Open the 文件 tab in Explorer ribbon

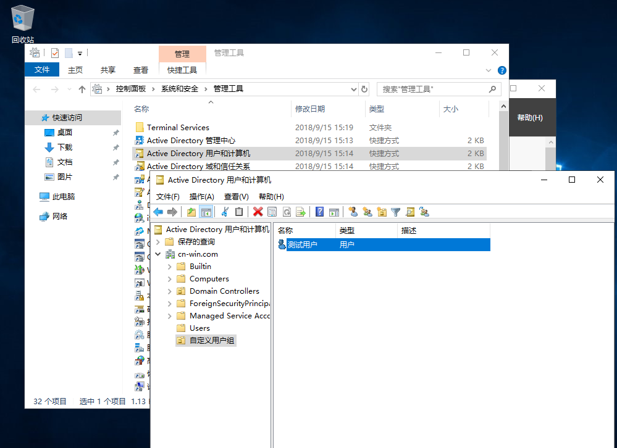(x=42, y=70)
